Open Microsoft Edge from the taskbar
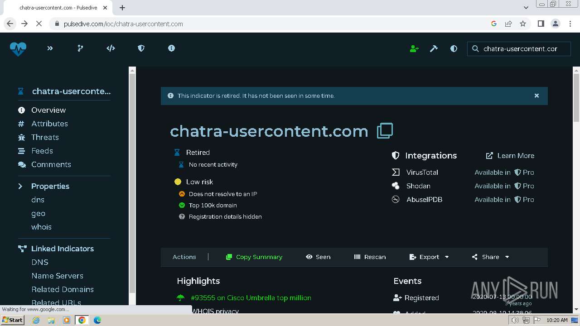The height and width of the screenshot is (326, 580). (97, 320)
